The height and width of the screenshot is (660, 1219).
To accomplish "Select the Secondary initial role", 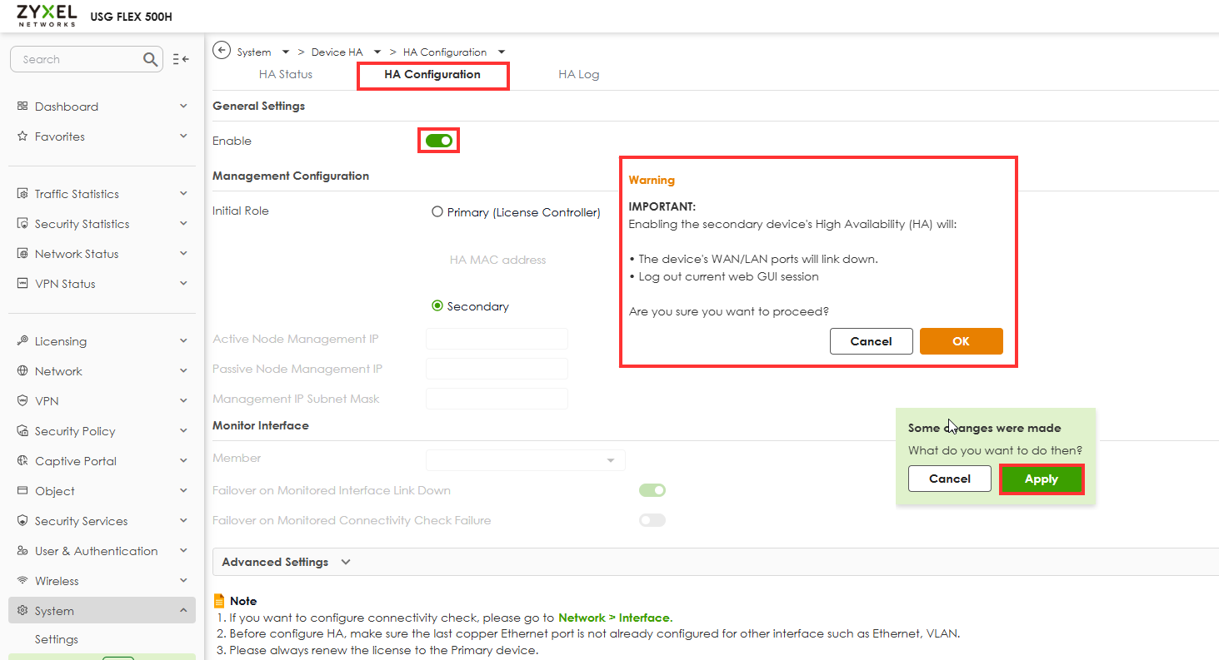I will click(437, 306).
